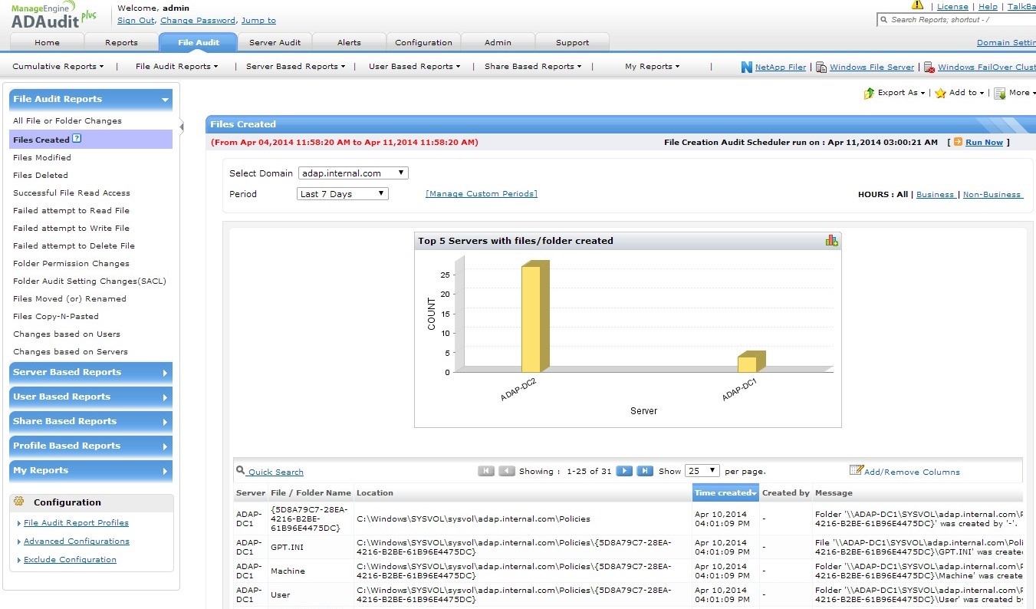
Task: Click the Add to star icon
Action: click(940, 94)
